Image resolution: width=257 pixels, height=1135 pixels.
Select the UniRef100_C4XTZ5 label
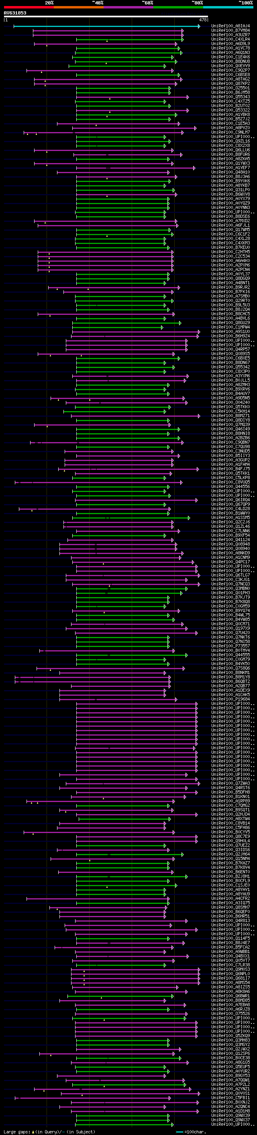click(x=230, y=101)
